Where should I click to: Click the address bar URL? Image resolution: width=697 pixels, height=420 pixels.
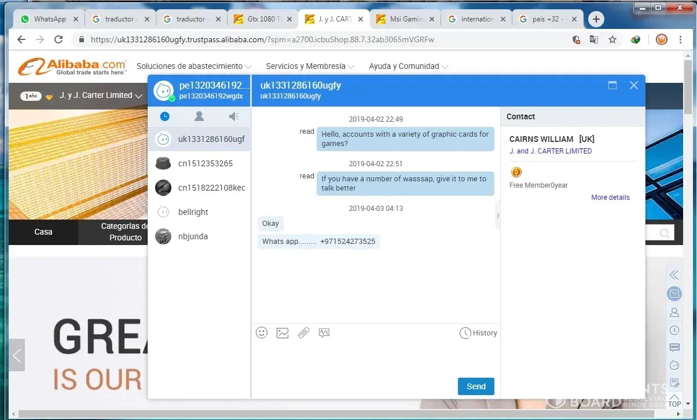[x=262, y=40]
